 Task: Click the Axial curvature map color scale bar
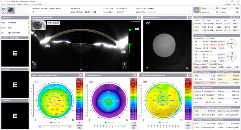click(80, 99)
